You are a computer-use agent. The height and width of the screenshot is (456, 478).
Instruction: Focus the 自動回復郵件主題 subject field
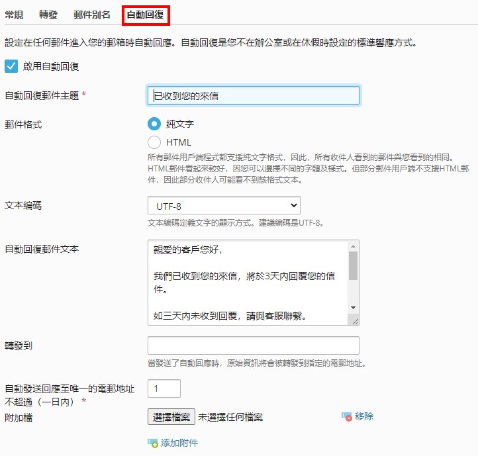pyautogui.click(x=254, y=95)
